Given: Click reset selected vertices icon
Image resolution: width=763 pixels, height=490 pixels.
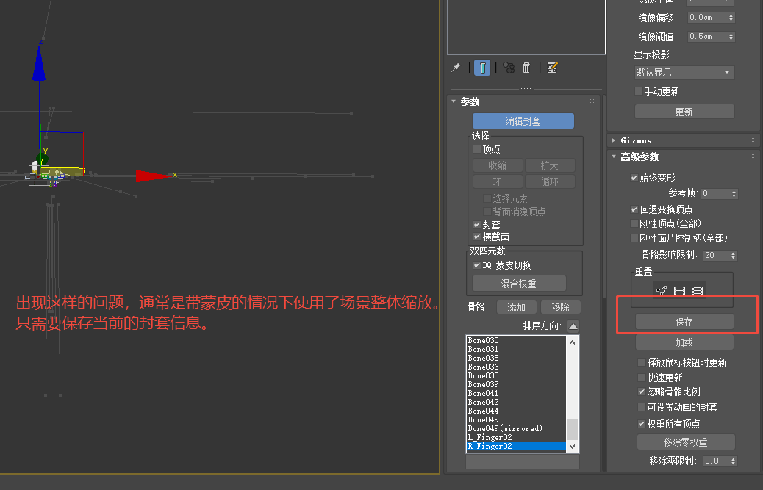Looking at the screenshot, I should click(662, 290).
